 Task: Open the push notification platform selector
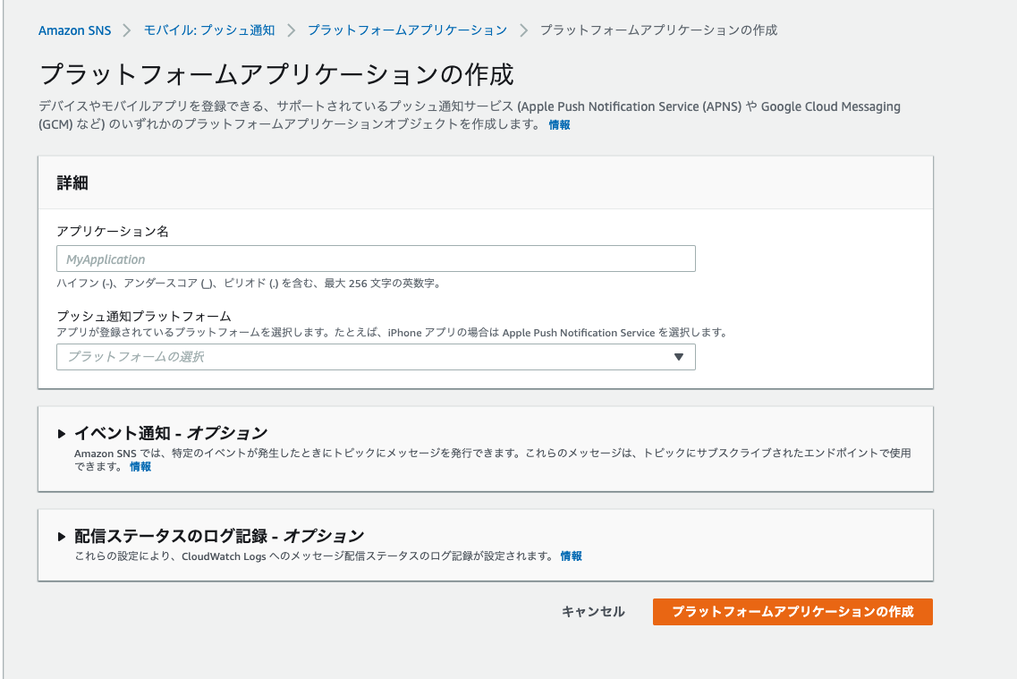(376, 356)
